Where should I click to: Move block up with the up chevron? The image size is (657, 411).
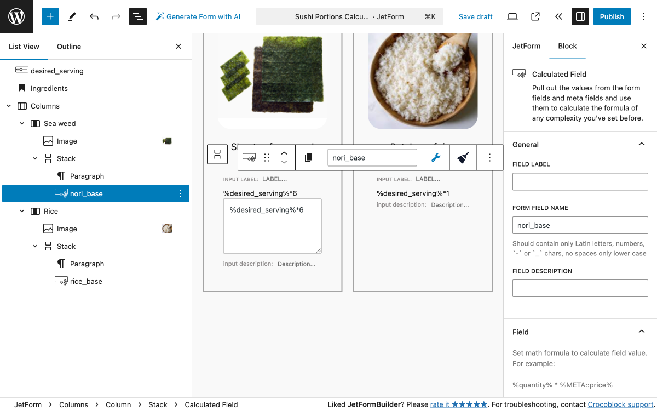[284, 153]
